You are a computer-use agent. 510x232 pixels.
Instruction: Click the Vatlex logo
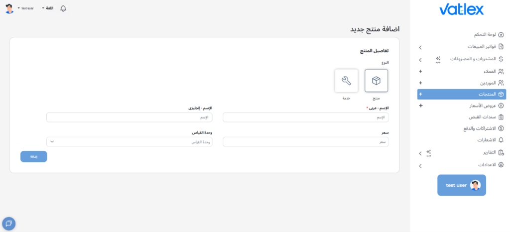point(461,10)
